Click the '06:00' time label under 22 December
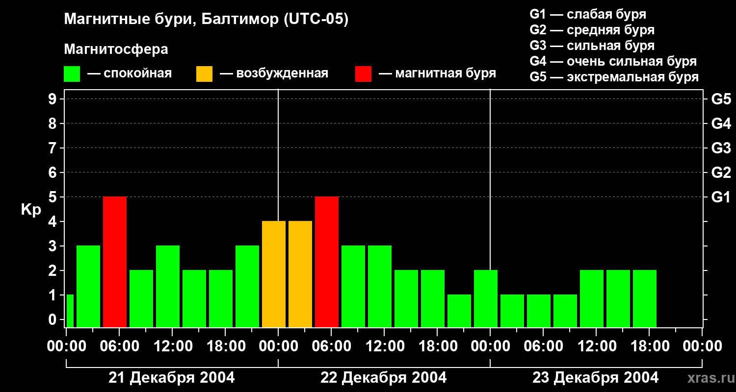The width and height of the screenshot is (736, 392). pyautogui.click(x=332, y=346)
